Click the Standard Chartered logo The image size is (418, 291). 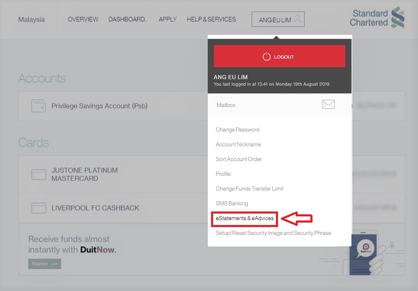point(377,18)
